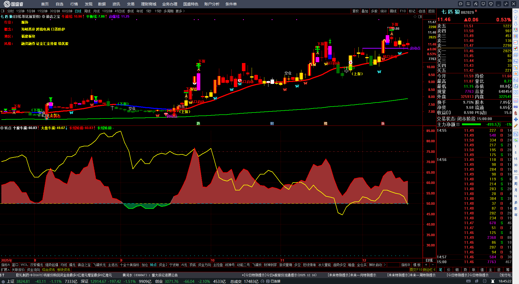Click the F10 toolbar button
The image size is (519, 284).
tap(403, 11)
